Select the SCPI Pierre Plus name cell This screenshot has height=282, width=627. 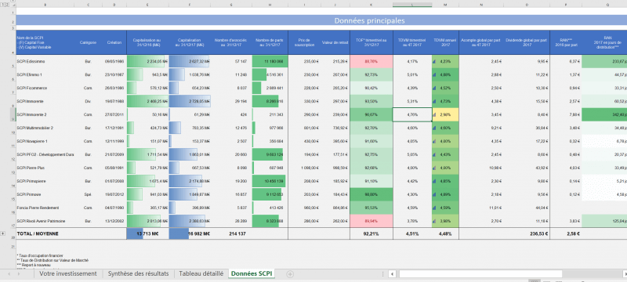[x=45, y=168]
